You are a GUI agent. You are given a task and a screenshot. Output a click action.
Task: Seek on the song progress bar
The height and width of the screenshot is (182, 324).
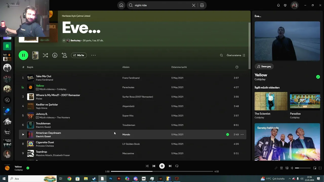tap(162, 171)
